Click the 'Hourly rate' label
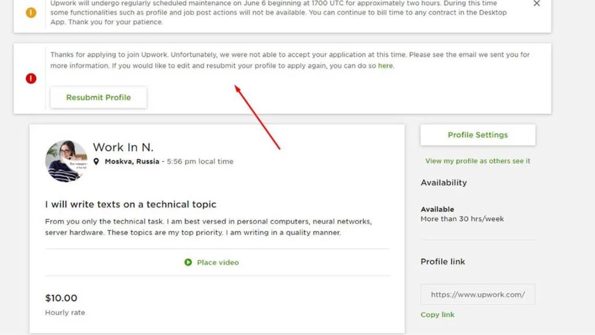Image resolution: width=595 pixels, height=335 pixels. [65, 312]
